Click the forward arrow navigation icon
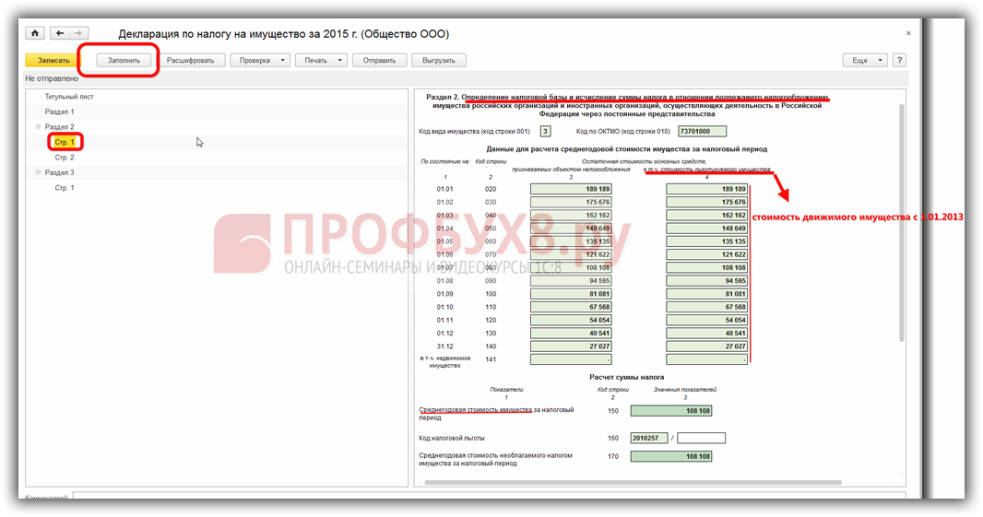The width and height of the screenshot is (983, 517). point(77,33)
